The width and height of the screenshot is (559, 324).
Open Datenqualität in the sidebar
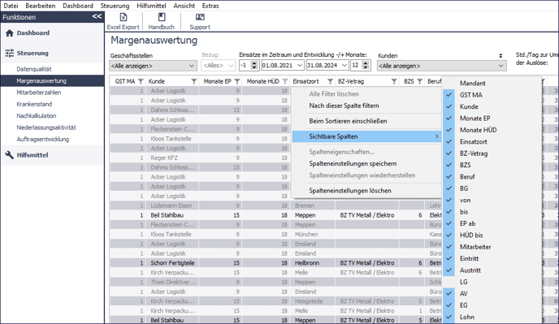click(34, 69)
